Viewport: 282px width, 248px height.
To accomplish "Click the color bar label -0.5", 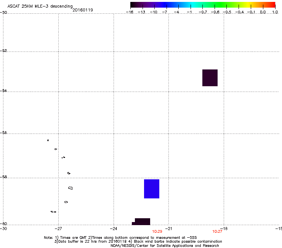I will 227,12.
